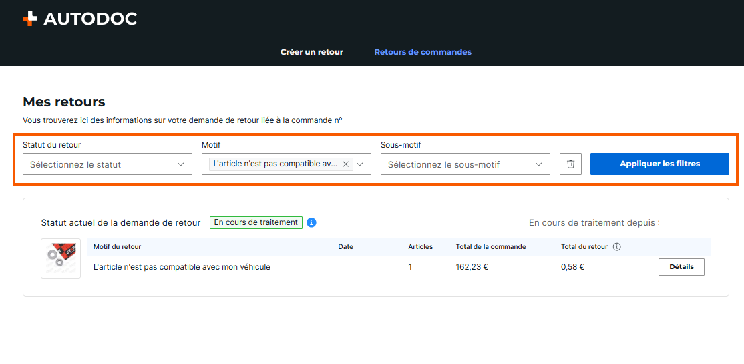The width and height of the screenshot is (744, 364).
Task: Open the Détails button for the return
Action: tap(681, 266)
